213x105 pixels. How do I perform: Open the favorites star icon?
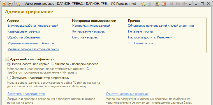(18, 4)
